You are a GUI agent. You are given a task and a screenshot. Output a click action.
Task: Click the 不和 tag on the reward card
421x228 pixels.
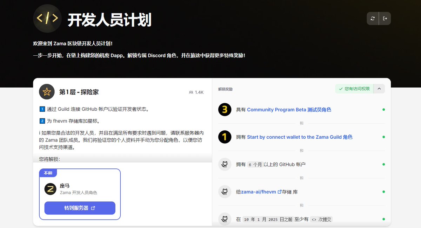[48, 173]
